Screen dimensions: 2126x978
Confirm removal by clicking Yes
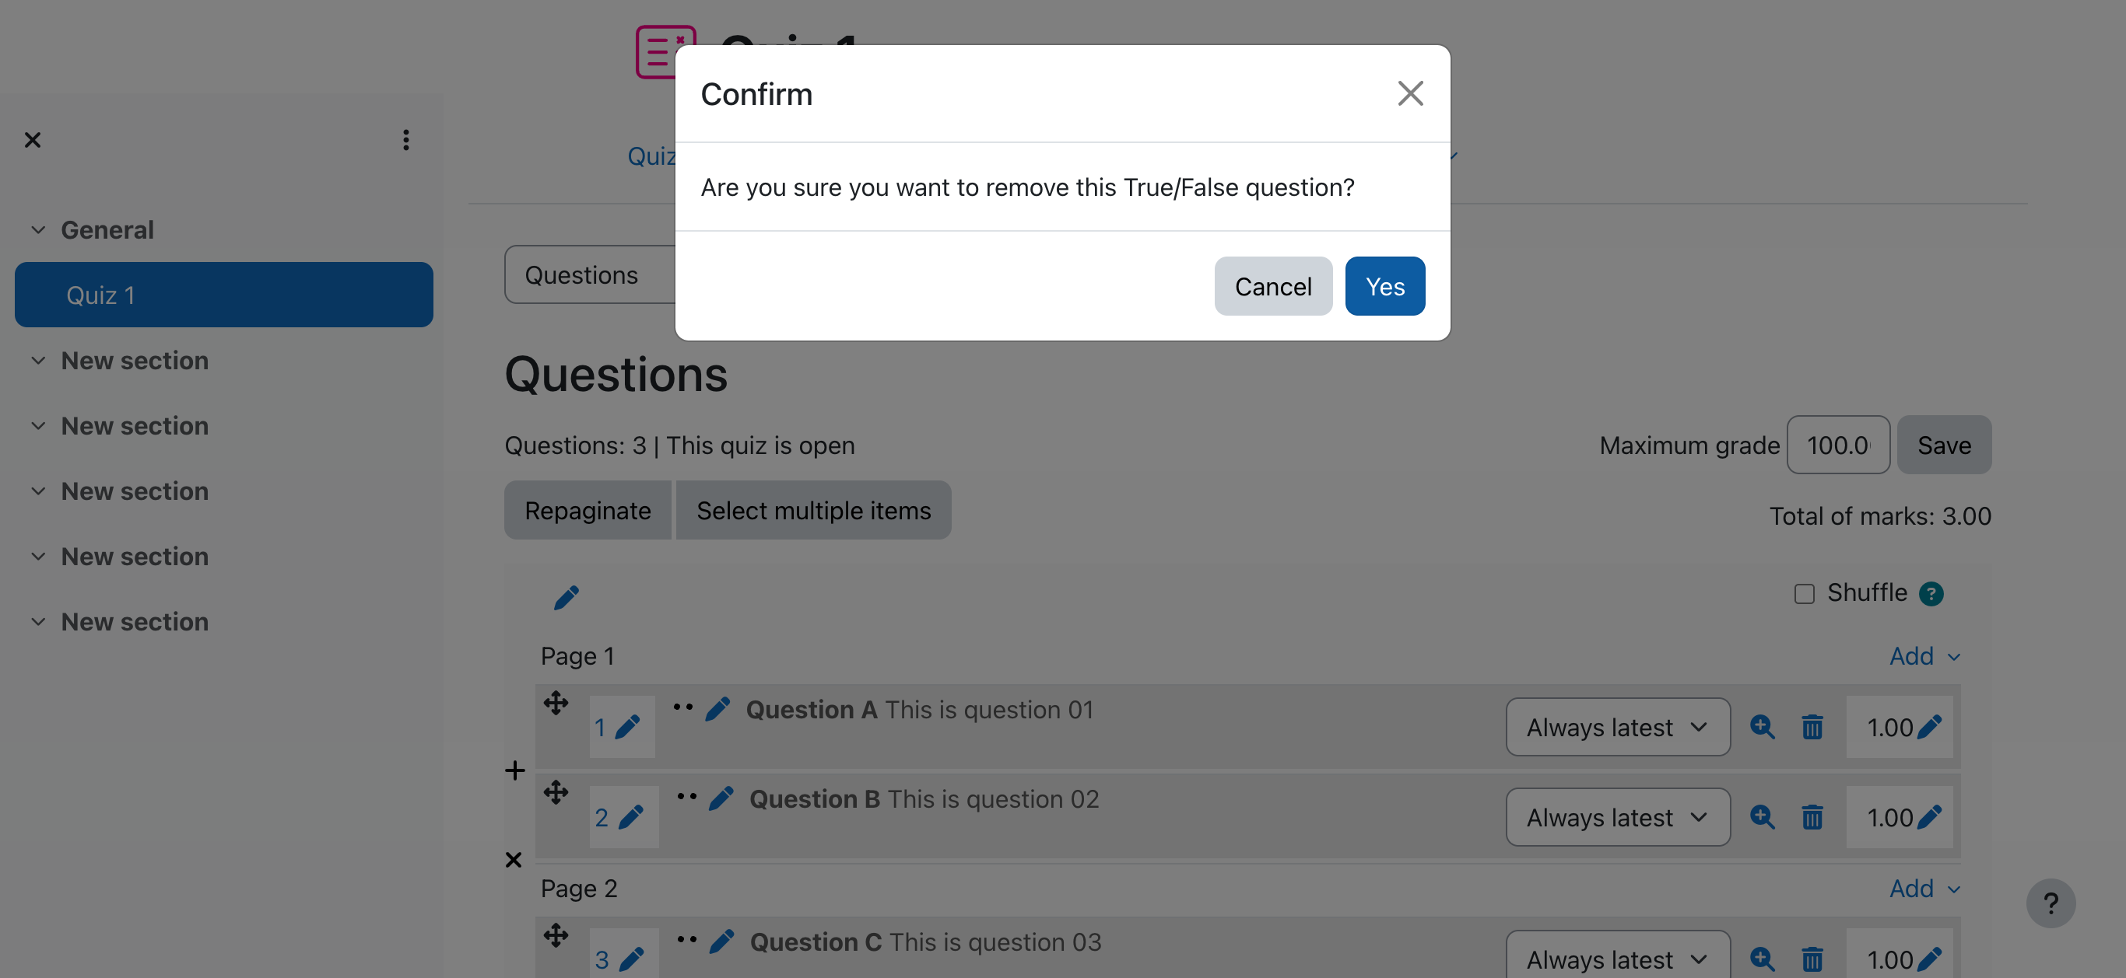pos(1384,286)
